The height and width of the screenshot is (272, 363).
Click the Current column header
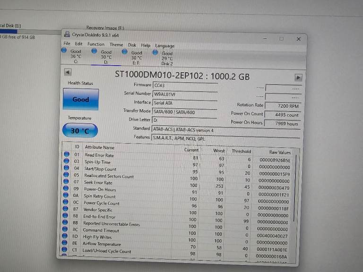click(x=191, y=150)
